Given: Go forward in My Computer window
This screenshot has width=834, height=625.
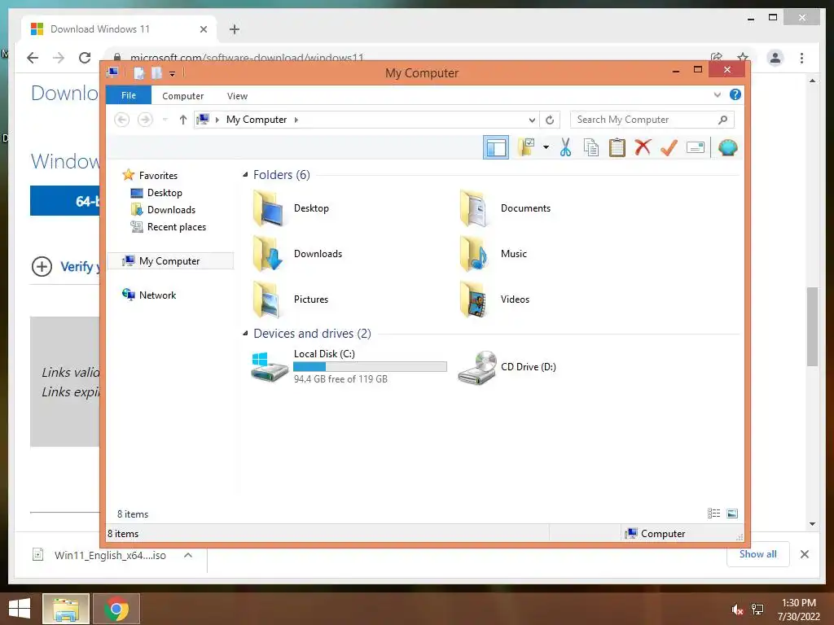Looking at the screenshot, I should tap(145, 120).
